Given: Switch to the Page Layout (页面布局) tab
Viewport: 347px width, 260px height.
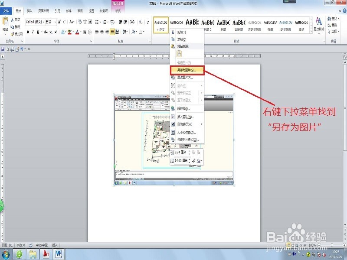Looking at the screenshot, I should tap(43, 10).
